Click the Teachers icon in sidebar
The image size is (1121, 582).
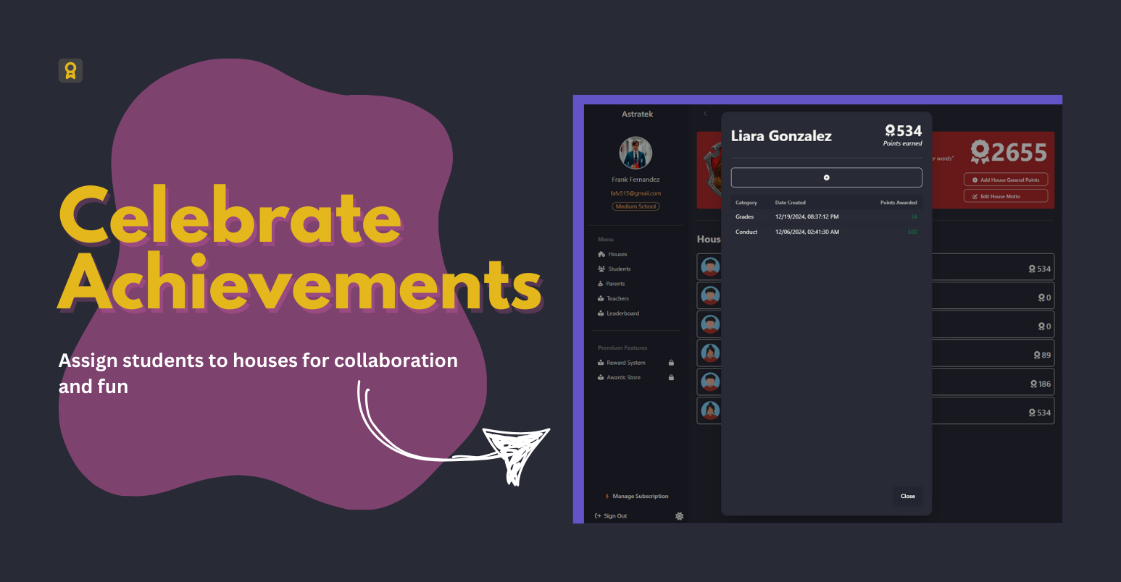(601, 298)
